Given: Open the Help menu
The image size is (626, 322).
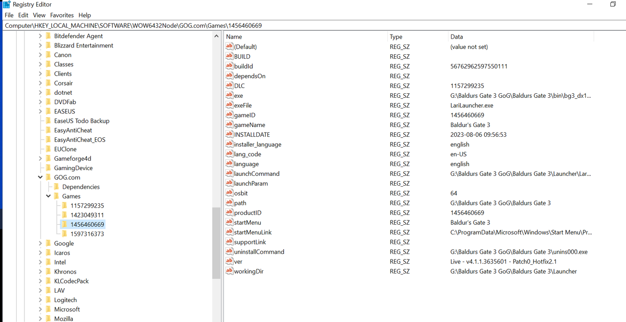Looking at the screenshot, I should 85,15.
